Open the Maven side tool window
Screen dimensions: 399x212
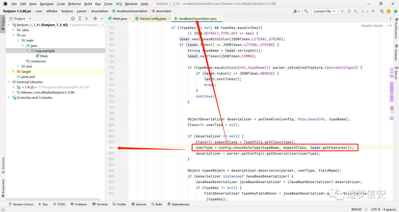(x=396, y=73)
